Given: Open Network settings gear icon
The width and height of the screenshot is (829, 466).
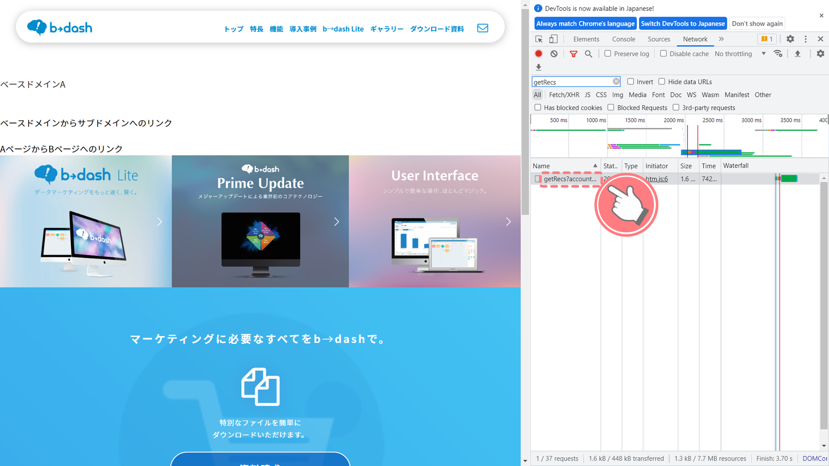Looking at the screenshot, I should click(820, 53).
